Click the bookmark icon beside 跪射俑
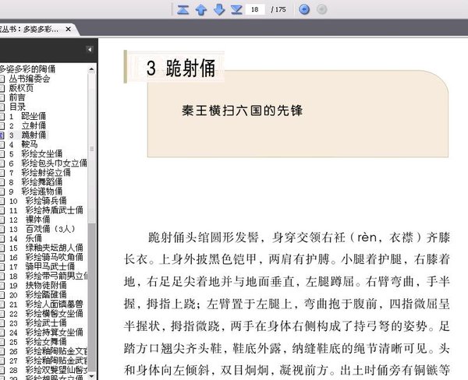Screen dimensions: 468x380 click(2, 135)
